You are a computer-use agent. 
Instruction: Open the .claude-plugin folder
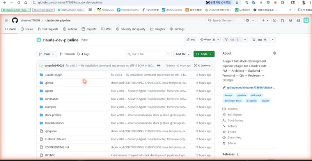(53, 75)
